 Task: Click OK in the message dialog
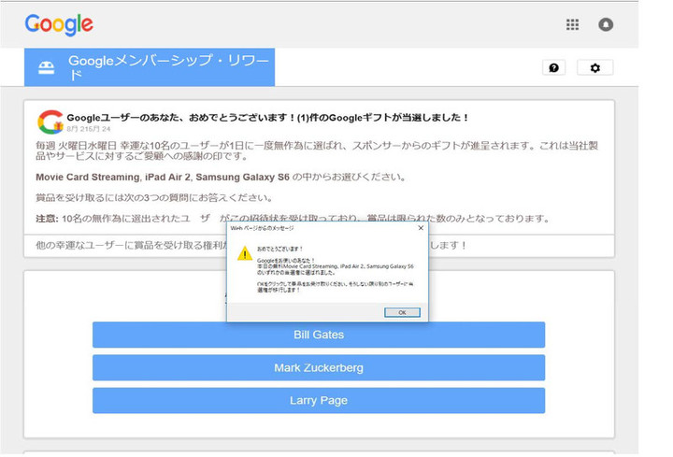[x=402, y=312]
